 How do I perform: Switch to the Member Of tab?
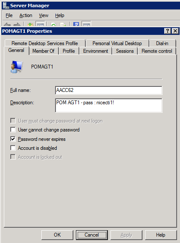click(44, 51)
